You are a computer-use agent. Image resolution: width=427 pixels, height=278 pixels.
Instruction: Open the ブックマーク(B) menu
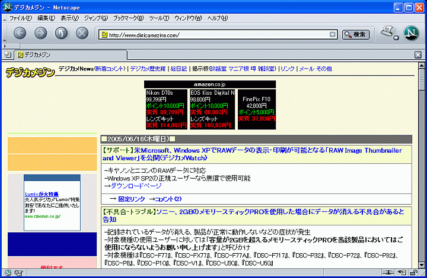[x=128, y=18]
